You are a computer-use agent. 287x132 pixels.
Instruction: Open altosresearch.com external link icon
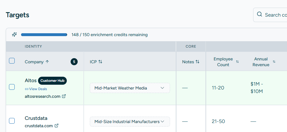tap(64, 96)
